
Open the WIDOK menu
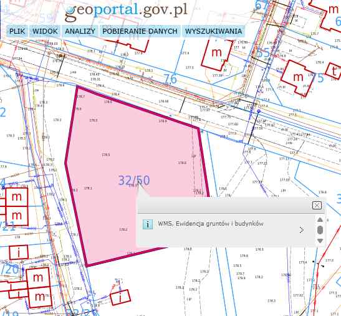45,31
